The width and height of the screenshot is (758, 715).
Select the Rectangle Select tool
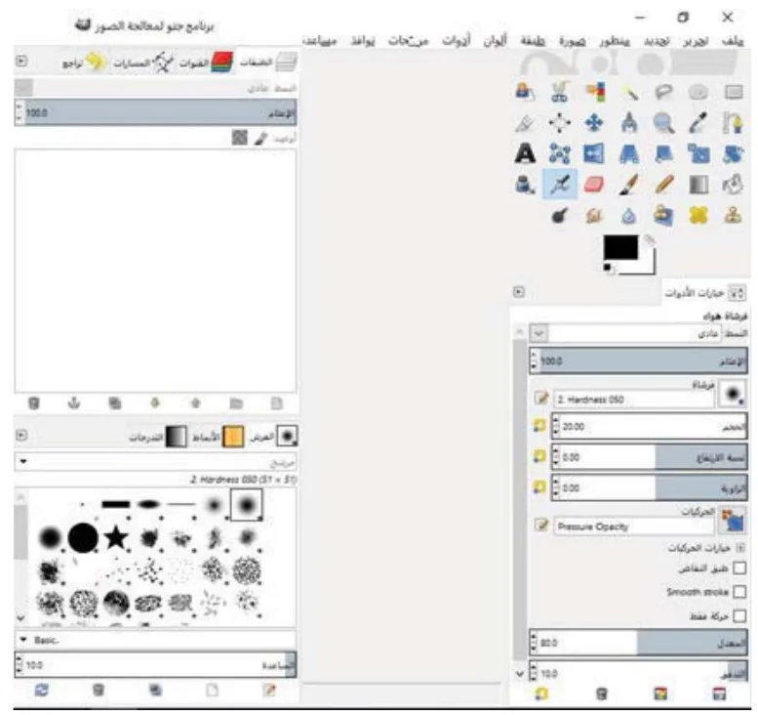[x=733, y=93]
